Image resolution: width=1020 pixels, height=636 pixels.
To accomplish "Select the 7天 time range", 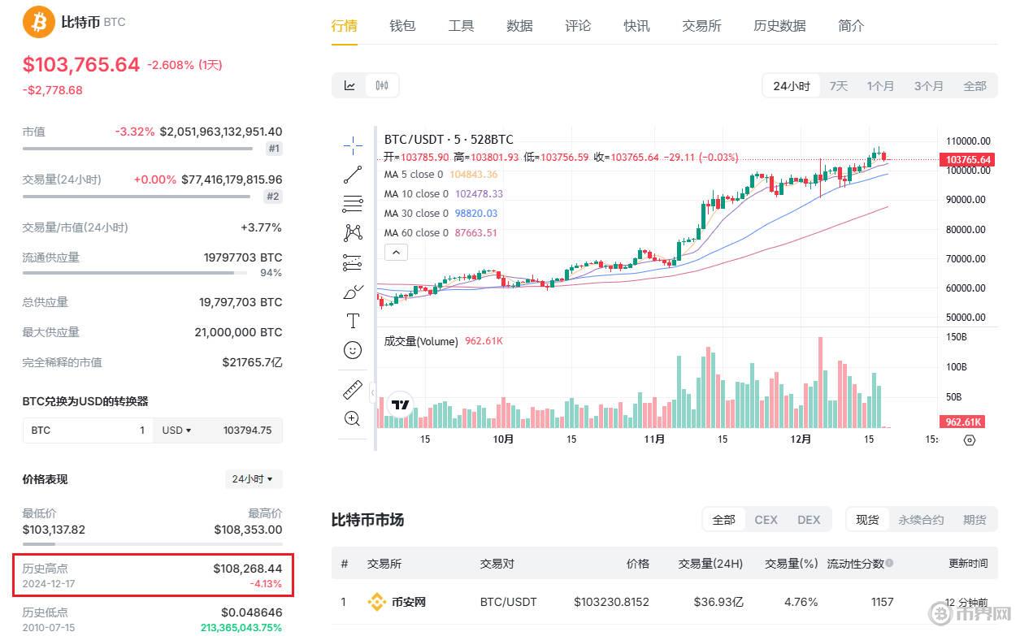I will click(838, 84).
